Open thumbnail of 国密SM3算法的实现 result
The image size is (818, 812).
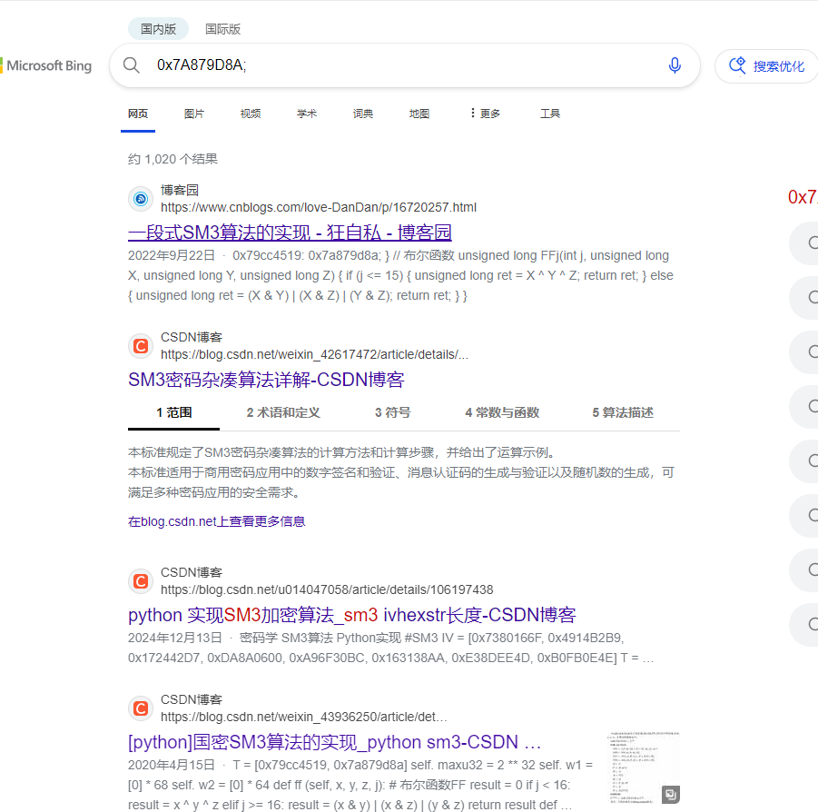643,767
